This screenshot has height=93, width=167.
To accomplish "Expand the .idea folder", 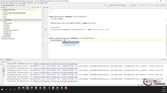I will 2,11.
